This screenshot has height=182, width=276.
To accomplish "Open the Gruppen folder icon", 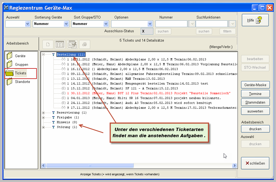I will 10,65.
